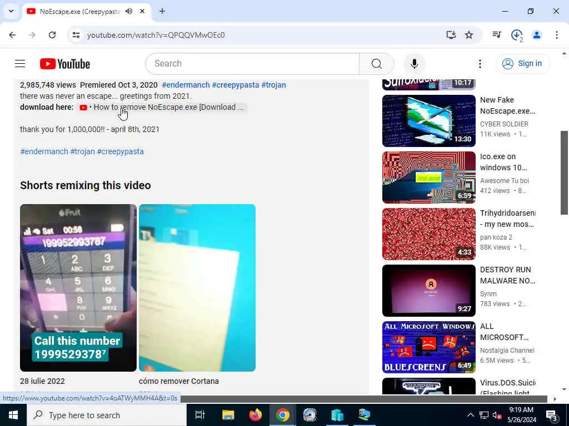The width and height of the screenshot is (569, 426).
Task: Open the CYBER SOLDIER channel name
Action: point(504,124)
